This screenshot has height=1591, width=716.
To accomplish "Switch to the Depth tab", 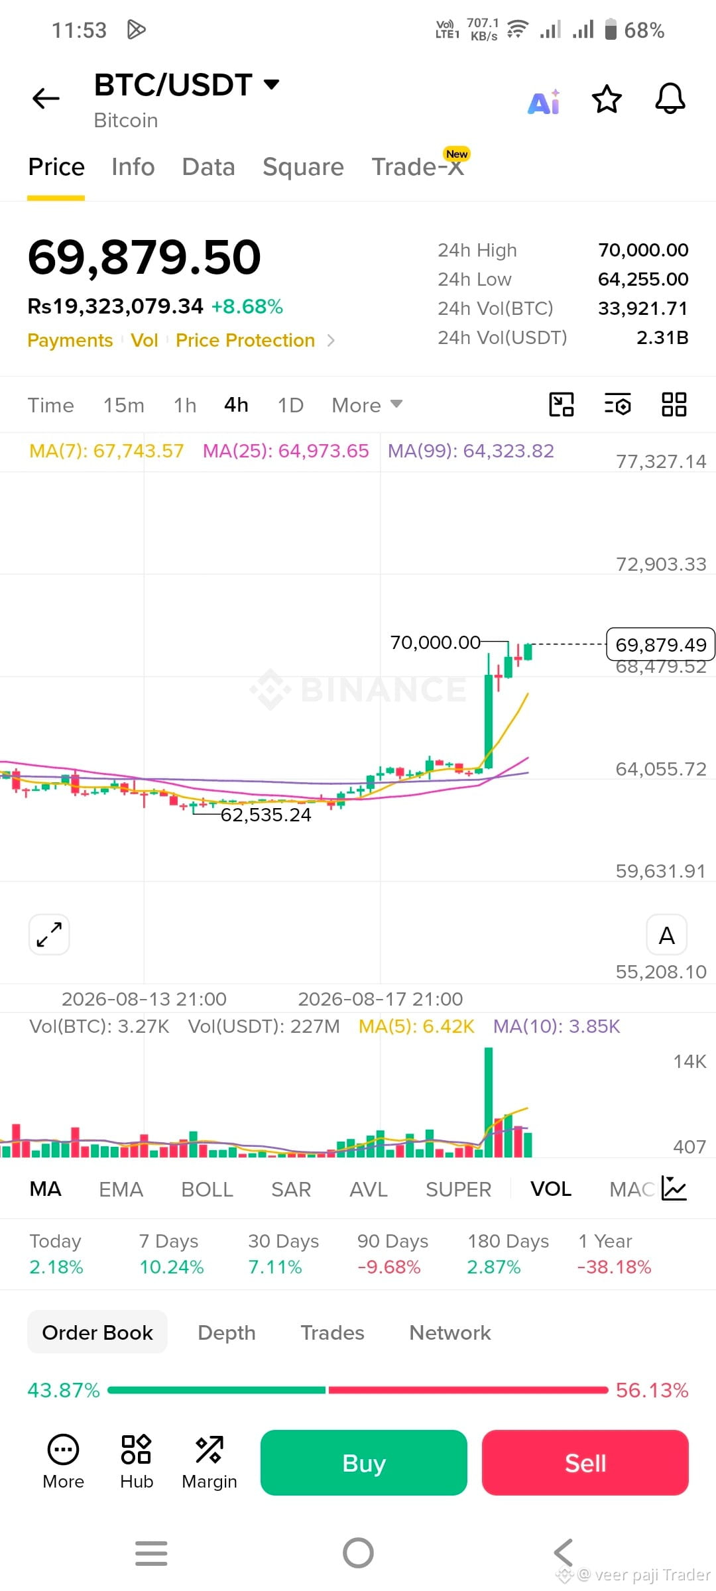I will click(x=227, y=1332).
